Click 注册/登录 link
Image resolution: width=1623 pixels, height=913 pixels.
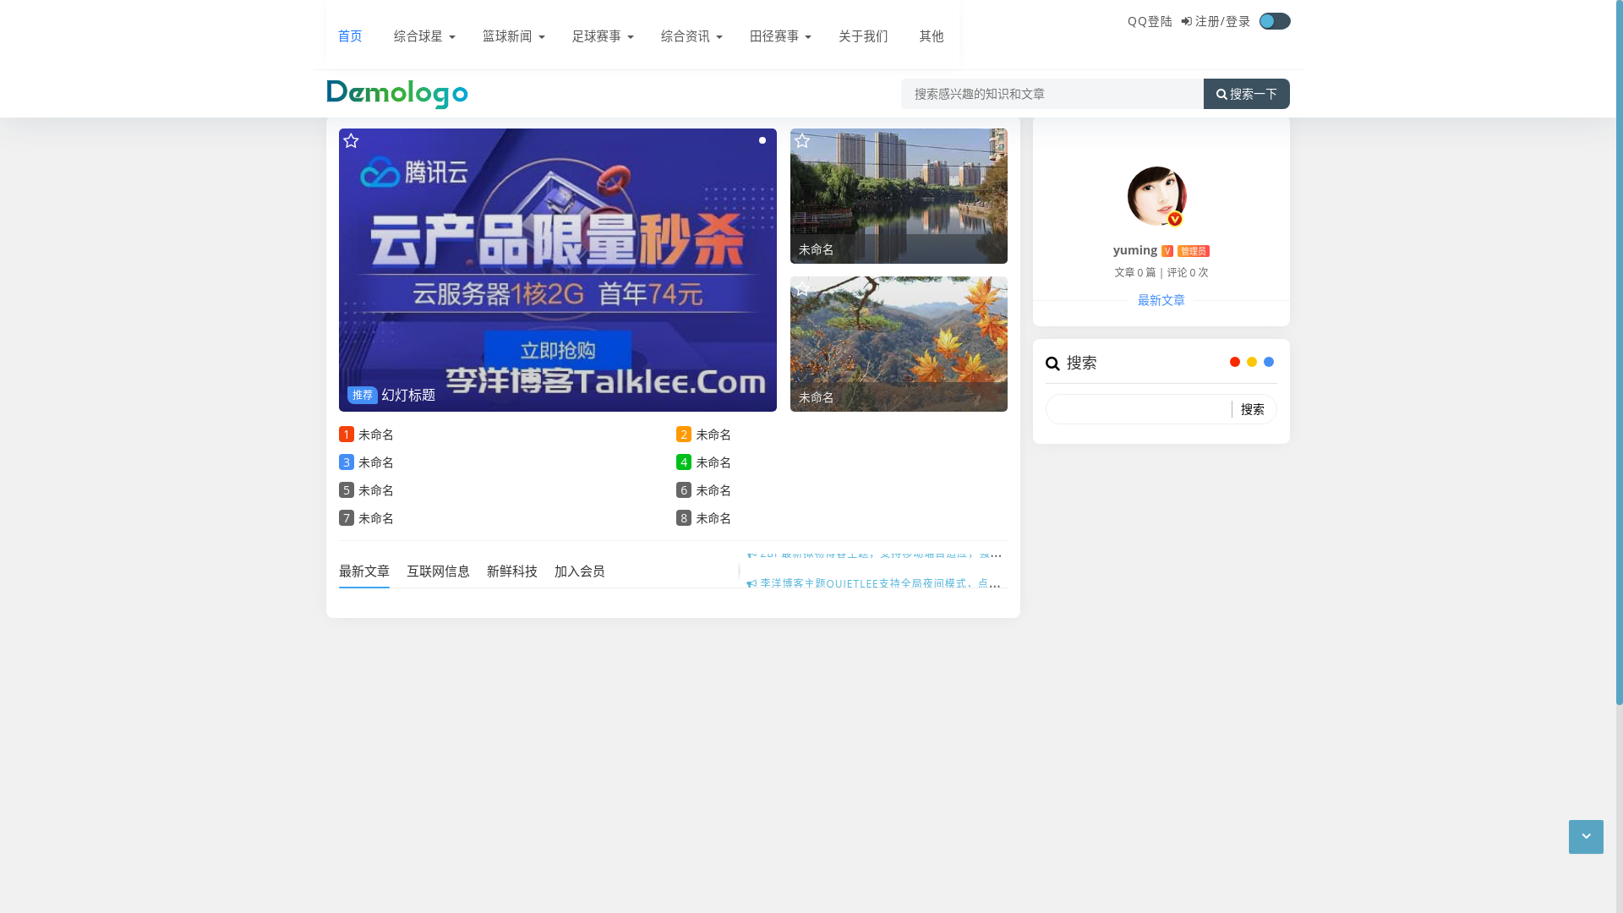click(1216, 22)
